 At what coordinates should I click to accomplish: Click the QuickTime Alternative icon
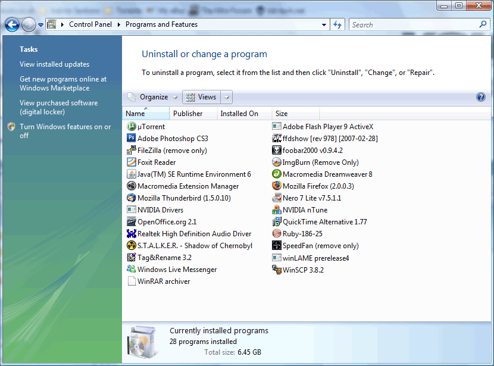[x=276, y=222]
